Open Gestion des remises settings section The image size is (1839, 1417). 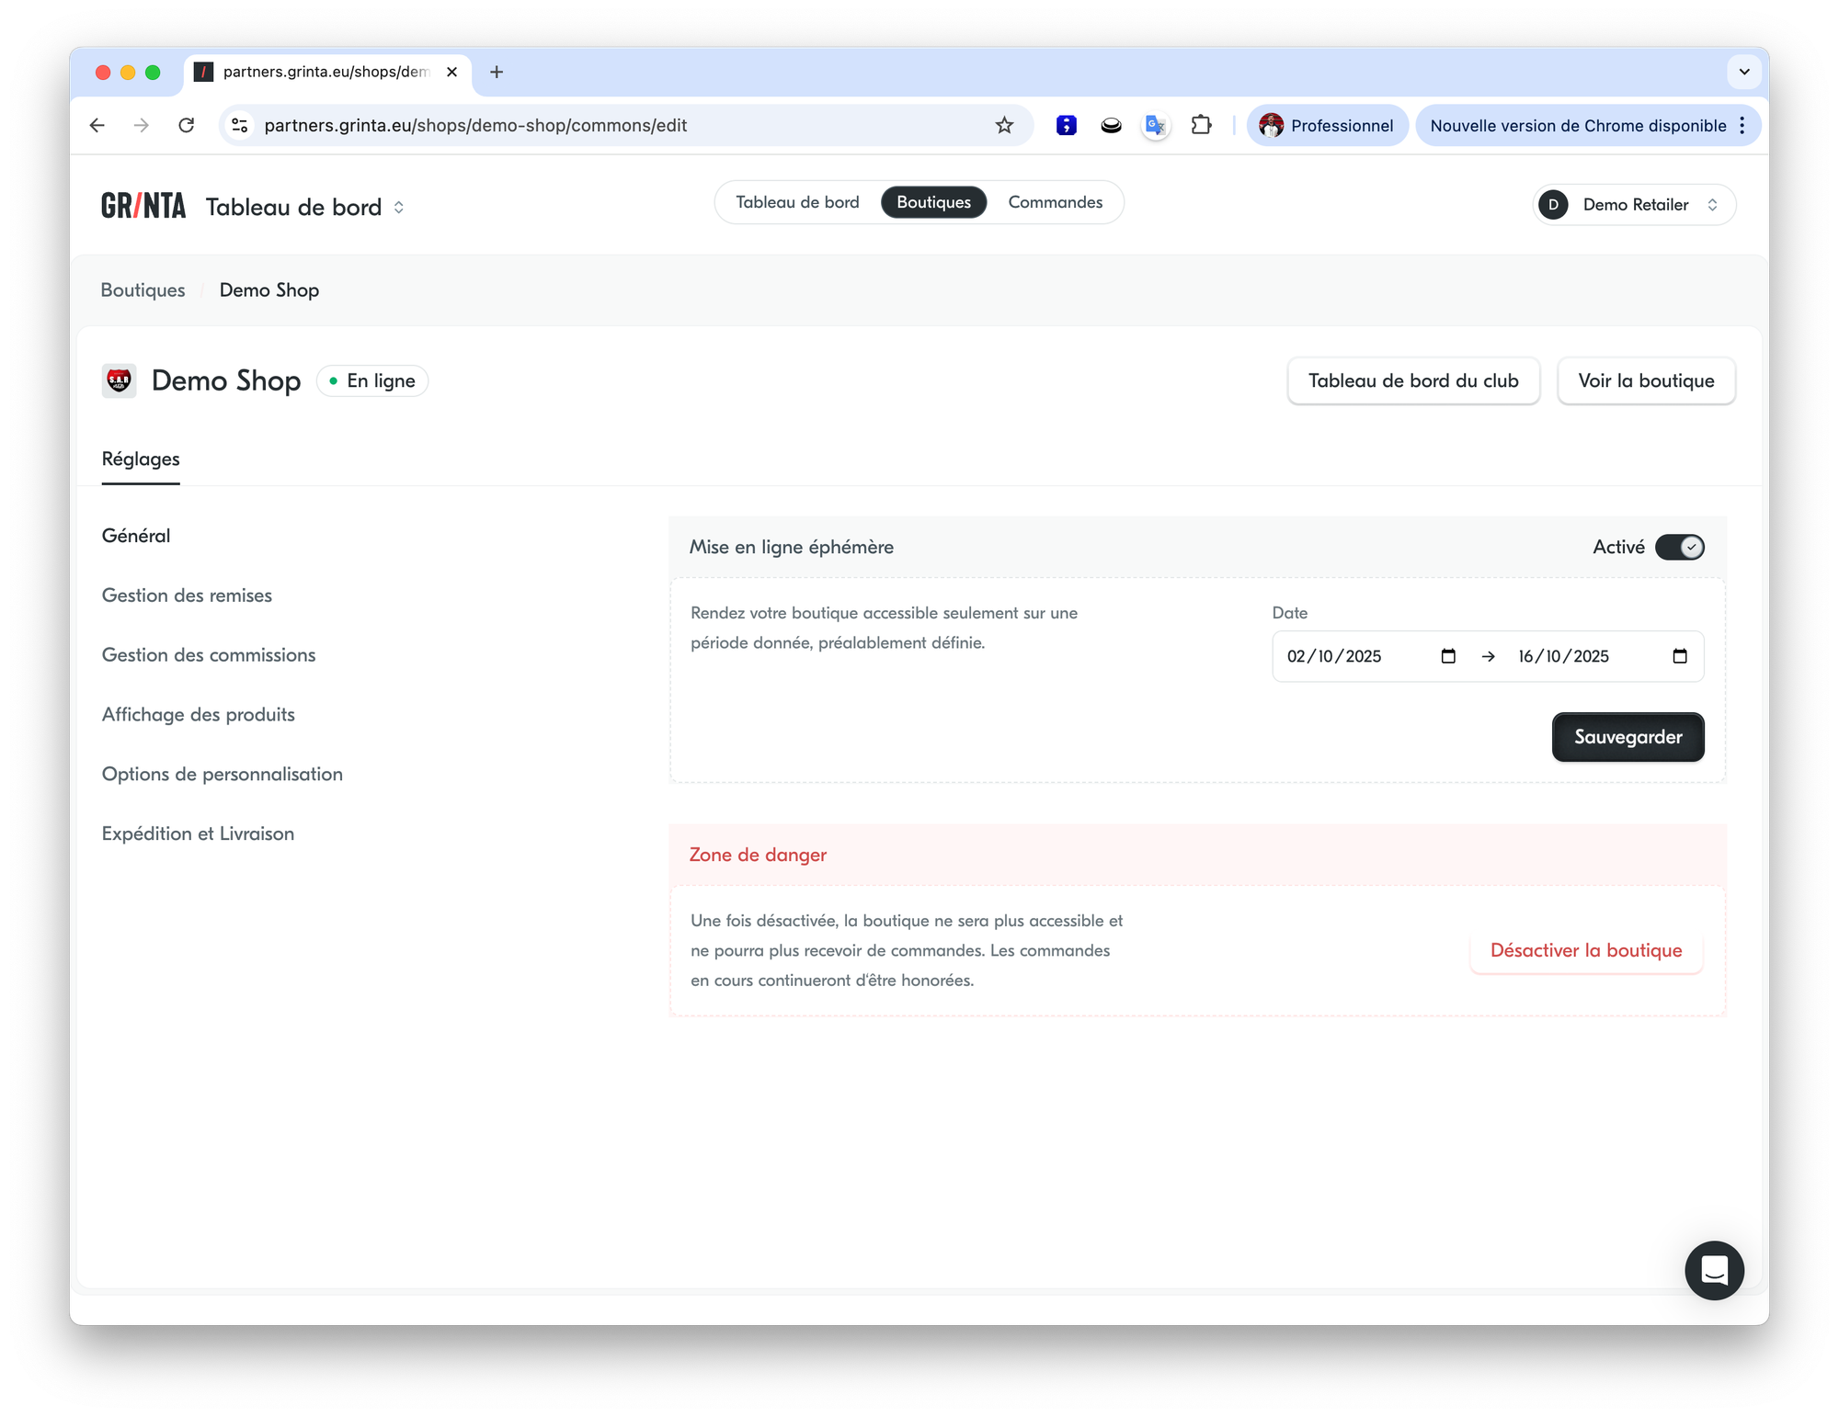(x=187, y=595)
